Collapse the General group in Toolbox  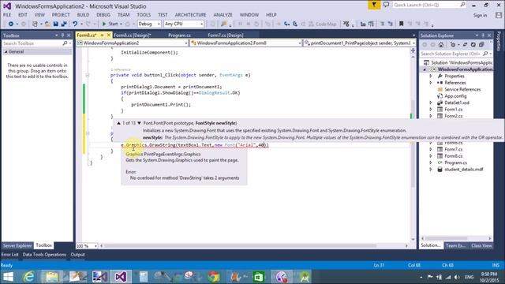point(6,51)
